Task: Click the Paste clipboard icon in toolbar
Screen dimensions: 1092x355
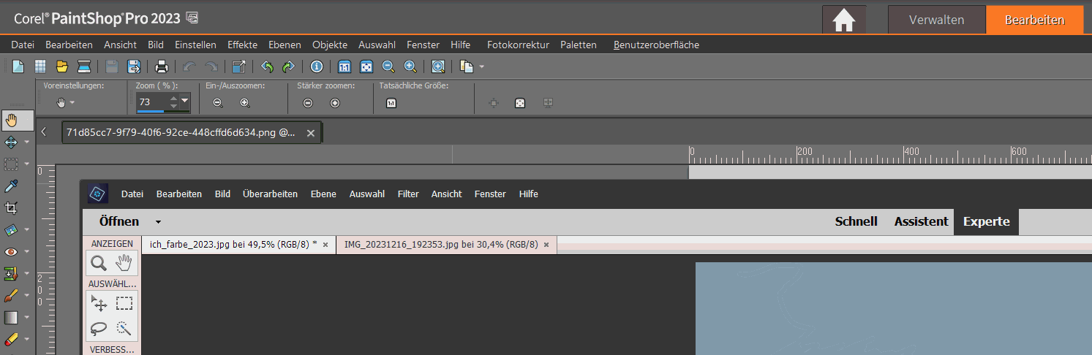Action: pyautogui.click(x=467, y=66)
